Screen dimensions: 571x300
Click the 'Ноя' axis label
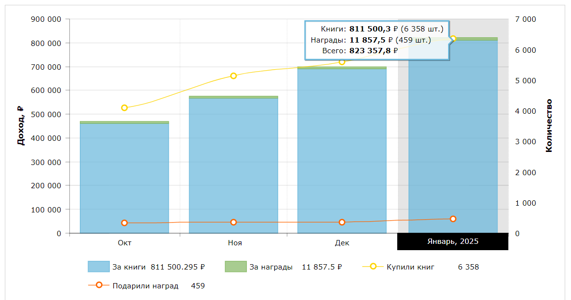click(x=235, y=243)
